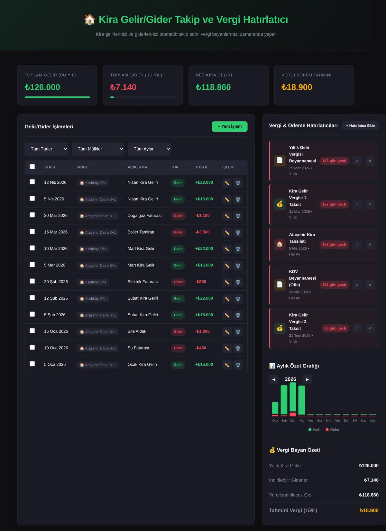Delete the Ocak Kira Geliri row
The image size is (386, 531).
(238, 365)
